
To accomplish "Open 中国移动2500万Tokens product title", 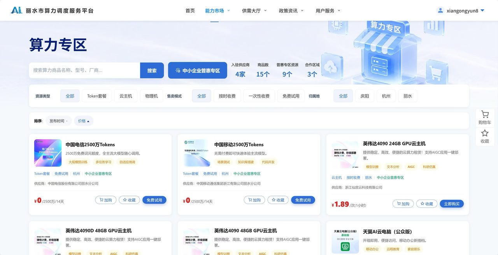I will (x=239, y=145).
